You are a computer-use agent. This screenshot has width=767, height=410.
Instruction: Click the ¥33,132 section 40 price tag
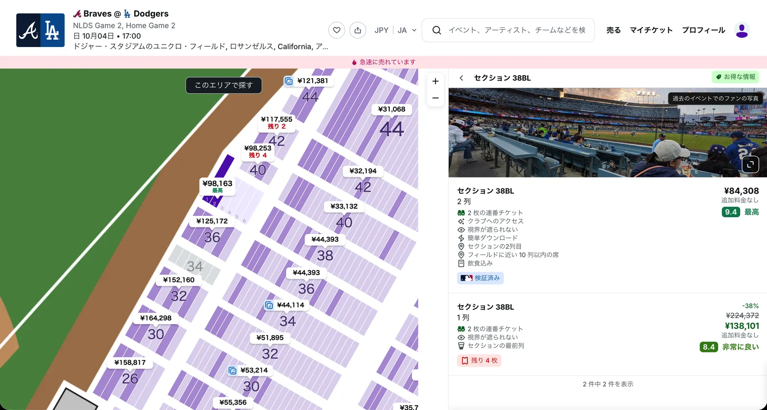[344, 207]
